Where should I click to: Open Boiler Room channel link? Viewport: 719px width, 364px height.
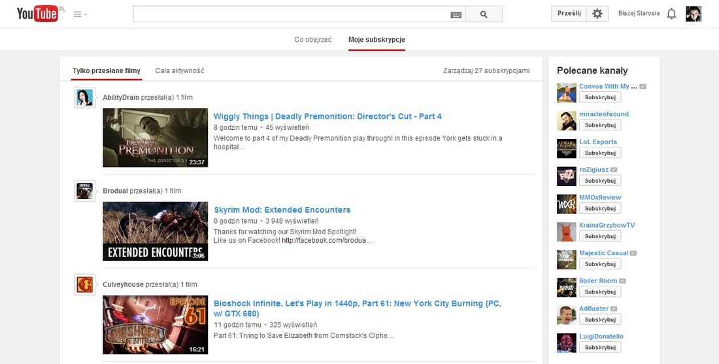coord(598,281)
